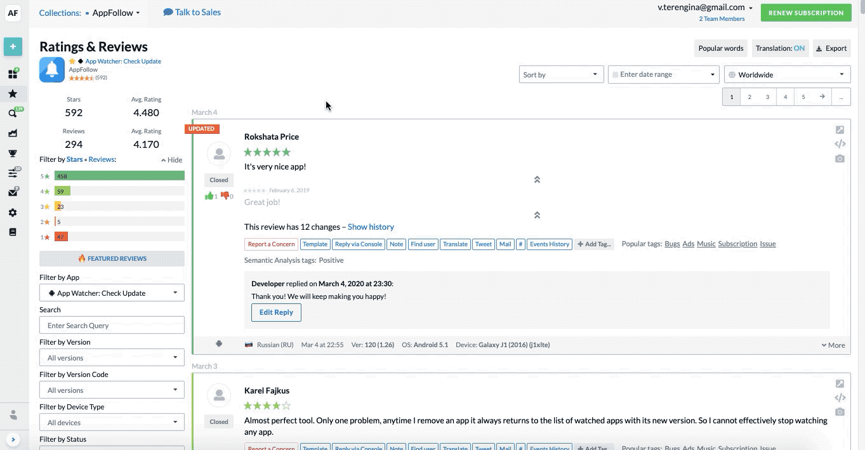Screen dimensions: 865x450
Task: Click Edit Reply button
Action: (x=276, y=312)
